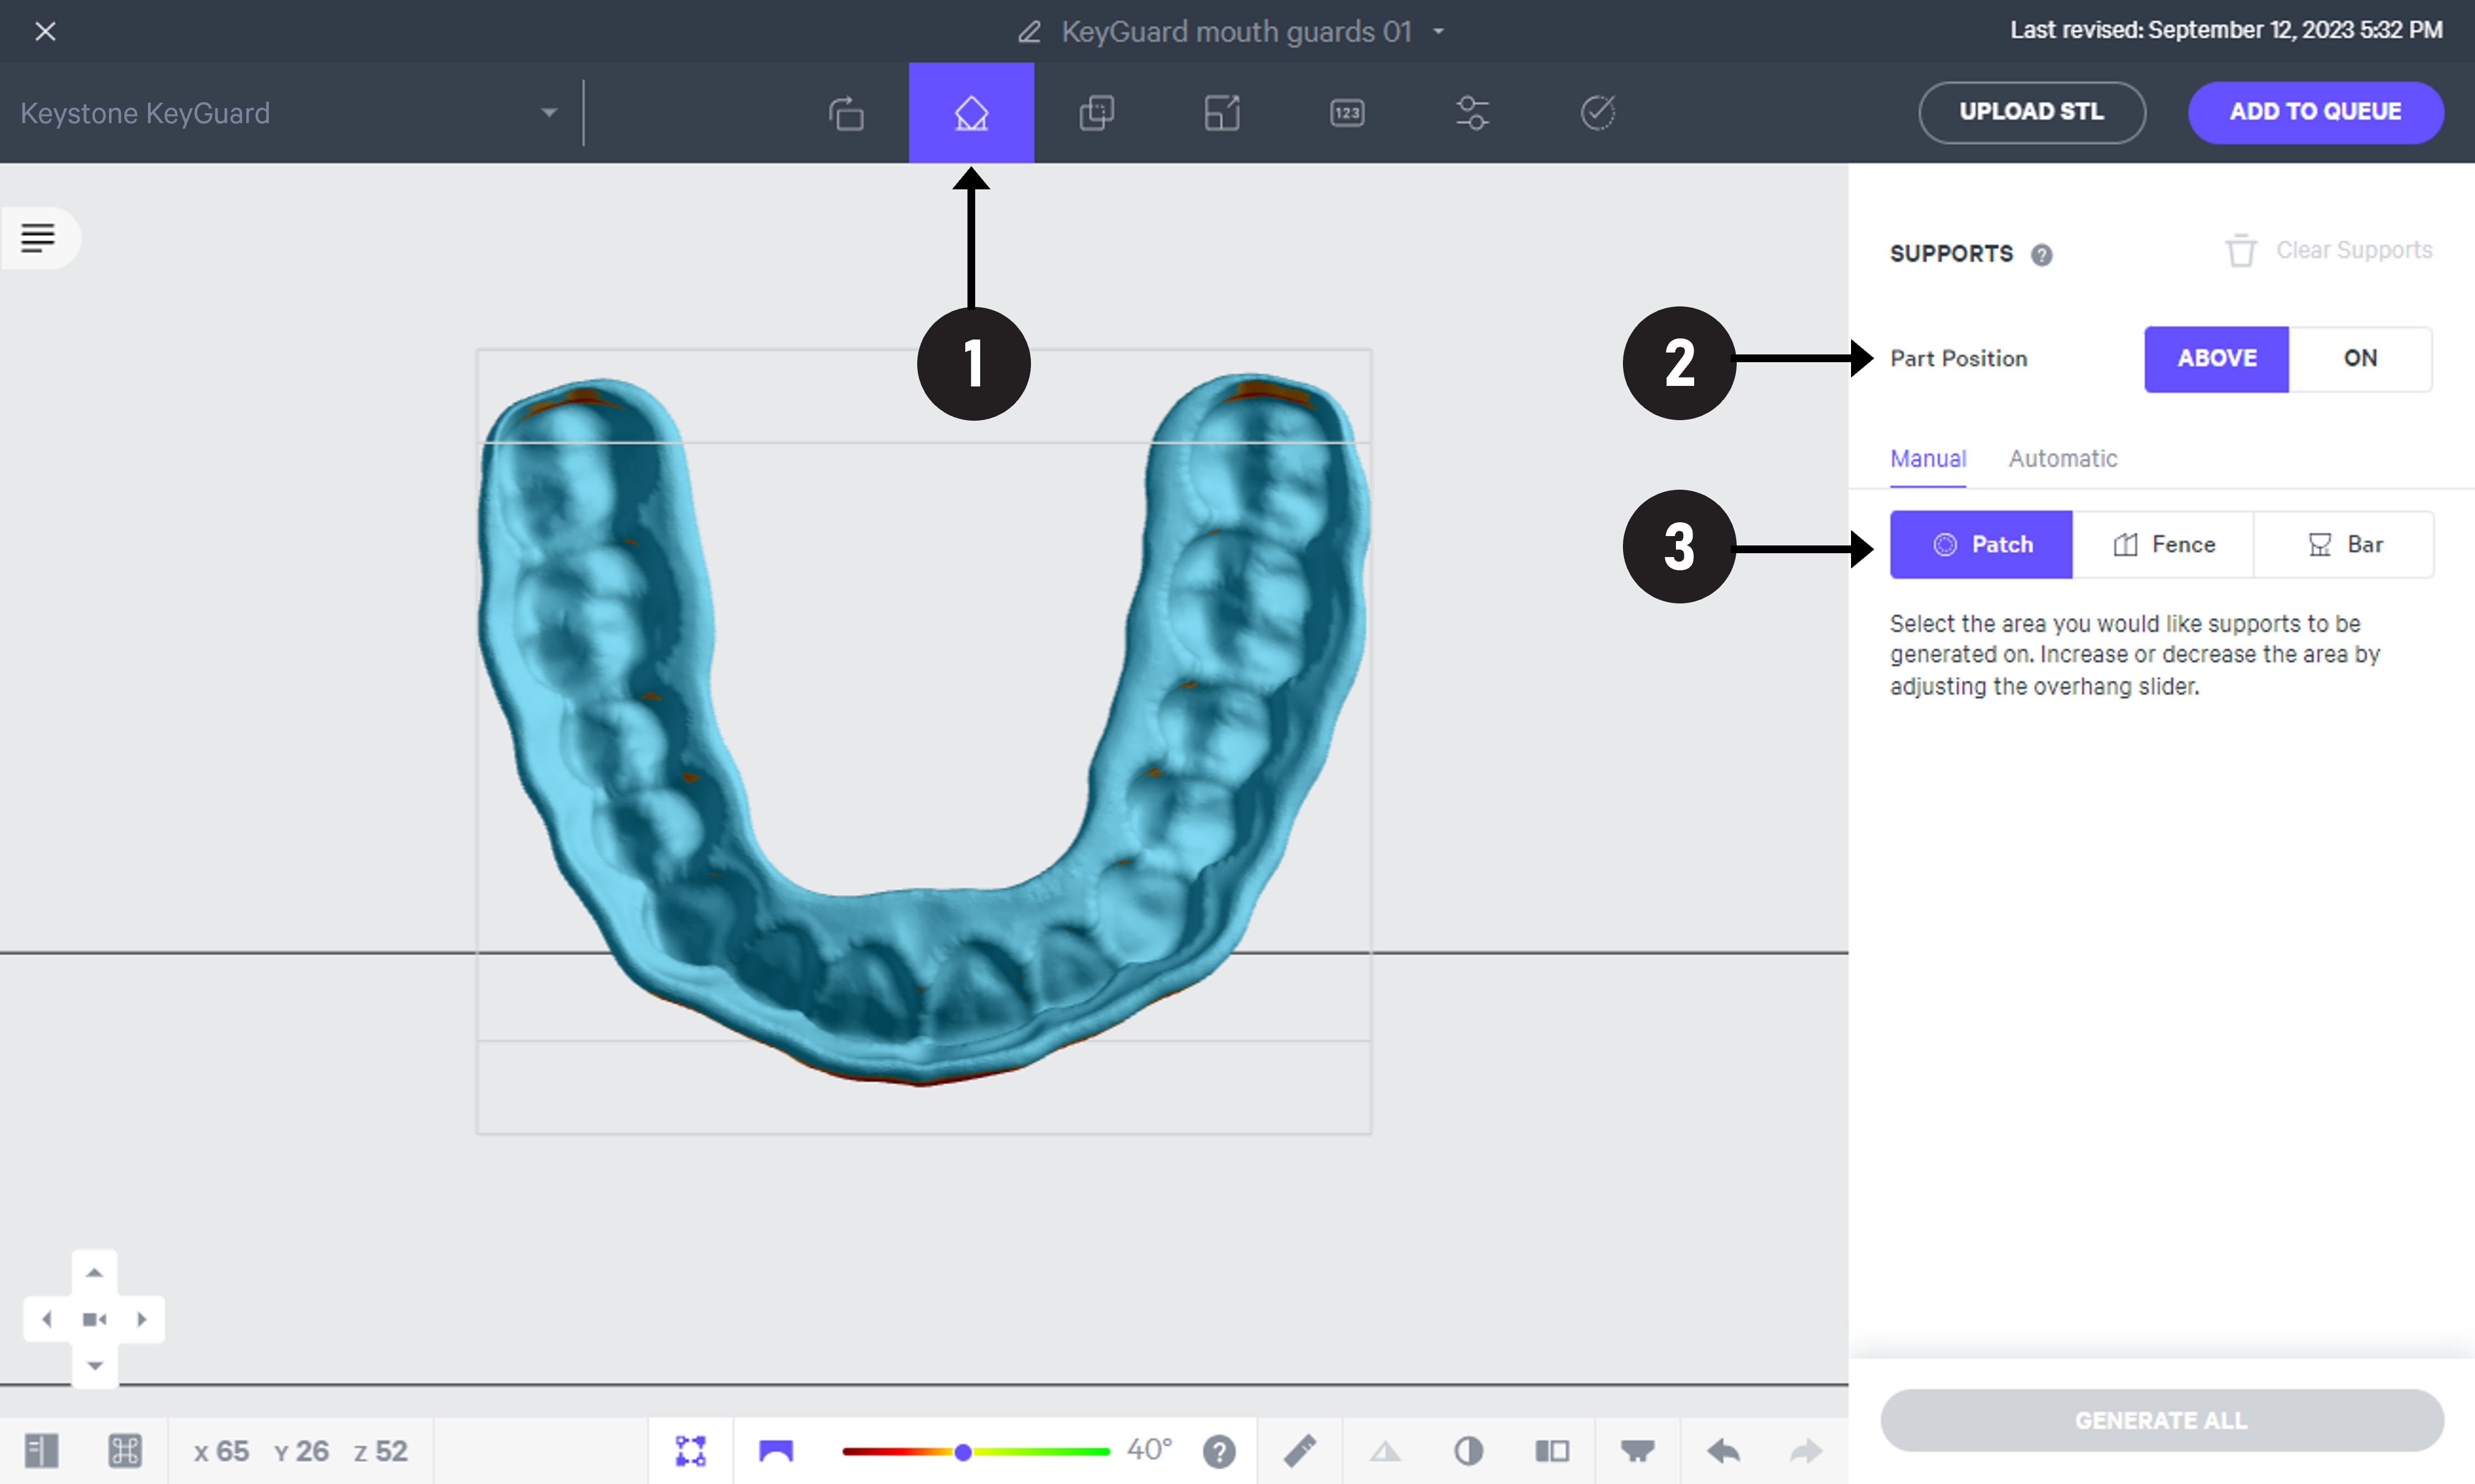Viewport: 2475px width, 1484px height.
Task: Rotate camera view up
Action: coord(95,1273)
